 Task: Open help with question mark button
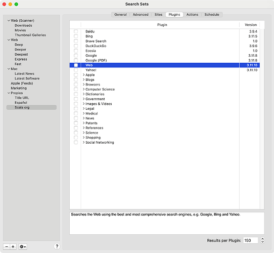click(57, 246)
